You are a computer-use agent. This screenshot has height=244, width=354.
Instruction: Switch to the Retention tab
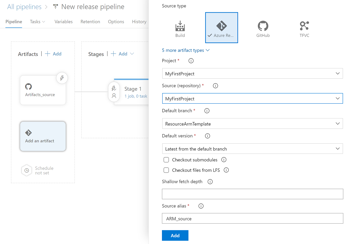coord(90,22)
